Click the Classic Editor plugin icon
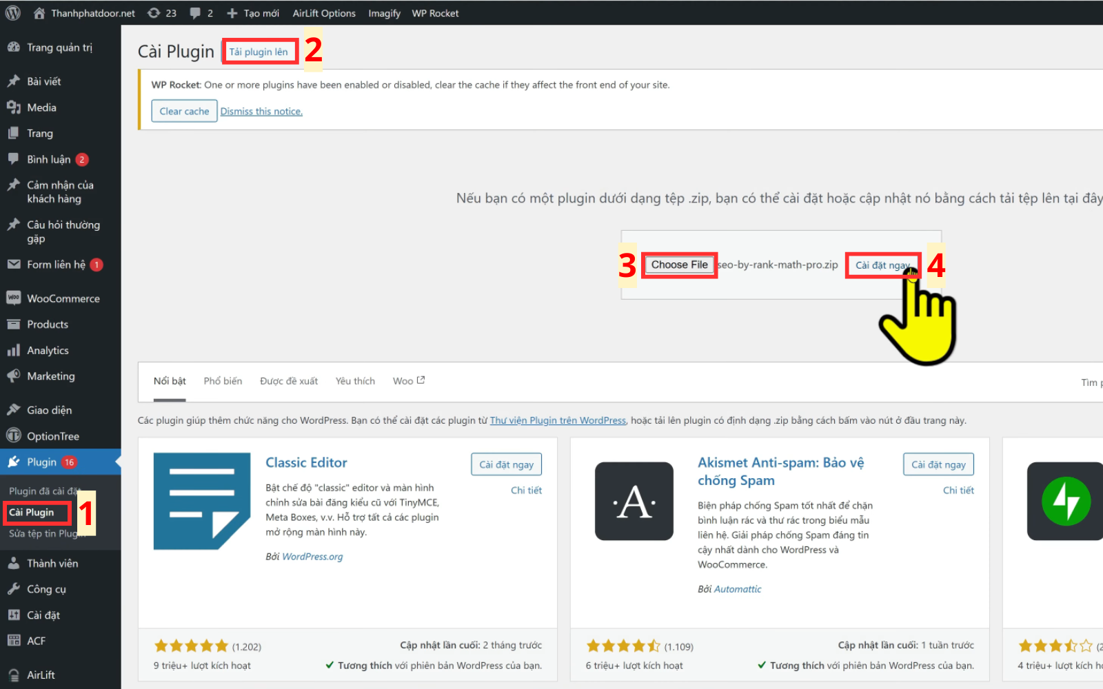This screenshot has width=1103, height=689. 202,501
